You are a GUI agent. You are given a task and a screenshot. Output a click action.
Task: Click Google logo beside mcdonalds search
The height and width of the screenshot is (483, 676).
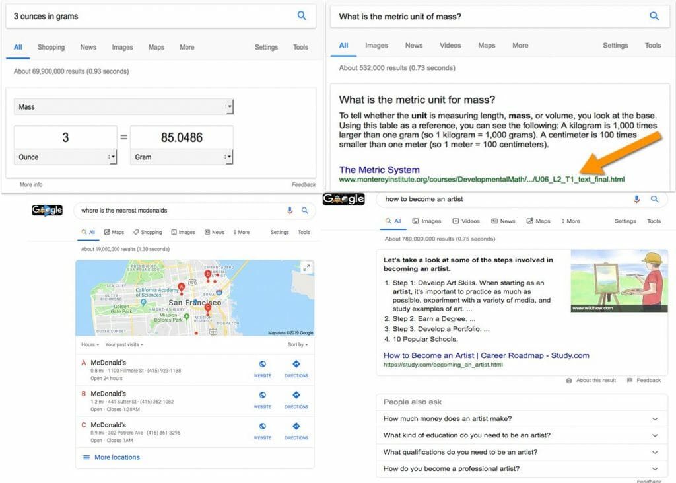pos(47,210)
